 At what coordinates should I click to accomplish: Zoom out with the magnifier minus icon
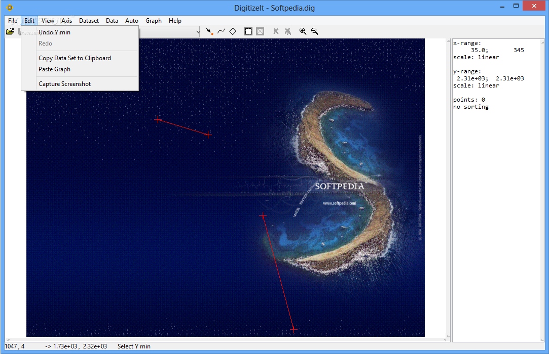point(315,31)
